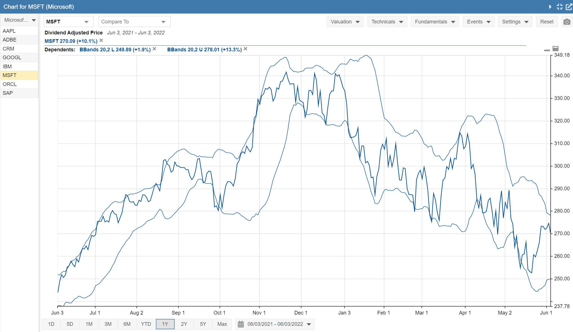
Task: Open the Settings menu
Action: (x=515, y=22)
